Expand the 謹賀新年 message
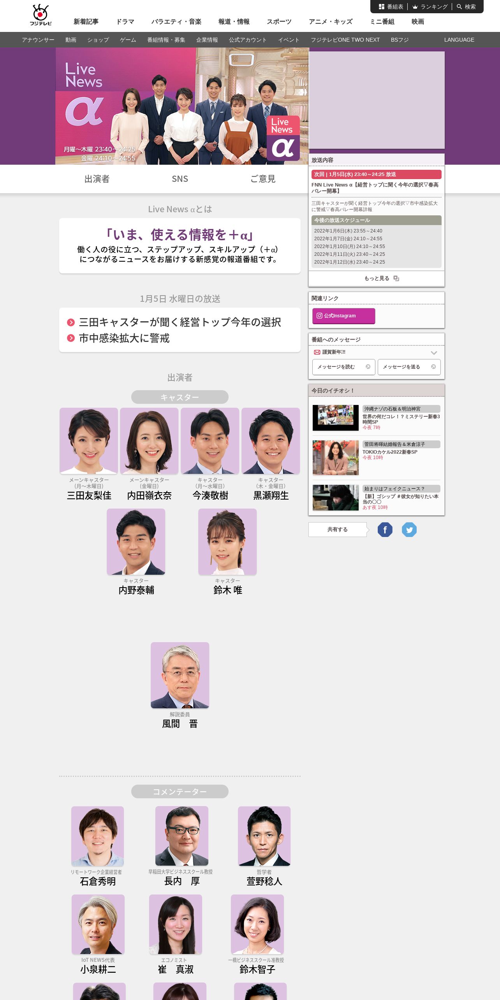Screen dimensions: 500x1000 tap(434, 352)
